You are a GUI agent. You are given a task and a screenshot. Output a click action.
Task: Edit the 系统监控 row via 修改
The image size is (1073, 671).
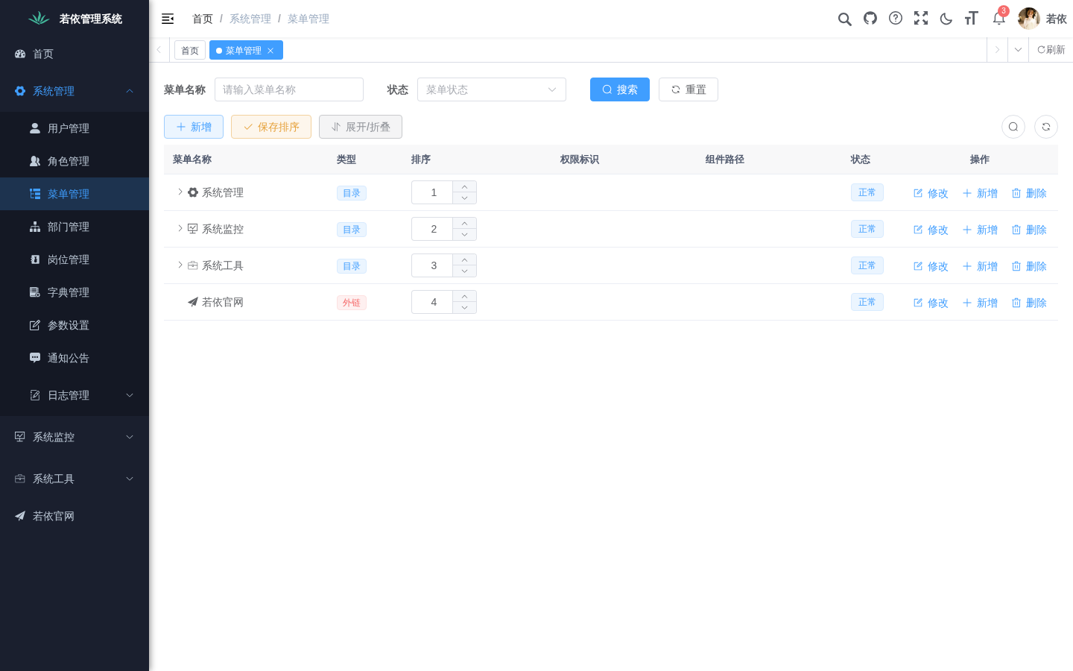(x=931, y=230)
